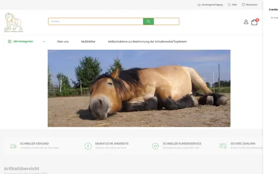The width and height of the screenshot is (278, 174).
Task: Click the red cart count badge
Action: 258,20
